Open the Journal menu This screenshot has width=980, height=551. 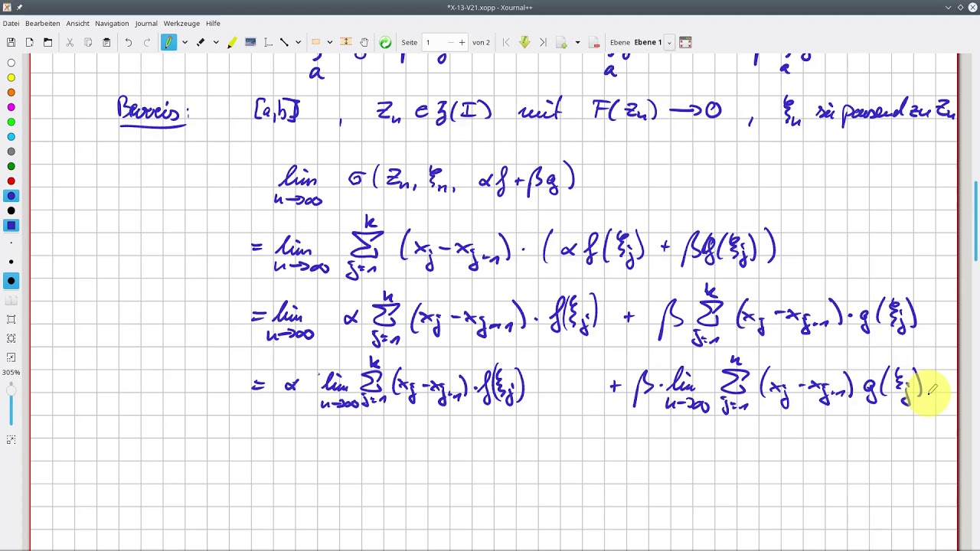tap(146, 23)
